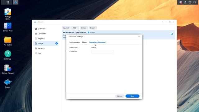Close the Advanced Settings dialog

pos(139,37)
